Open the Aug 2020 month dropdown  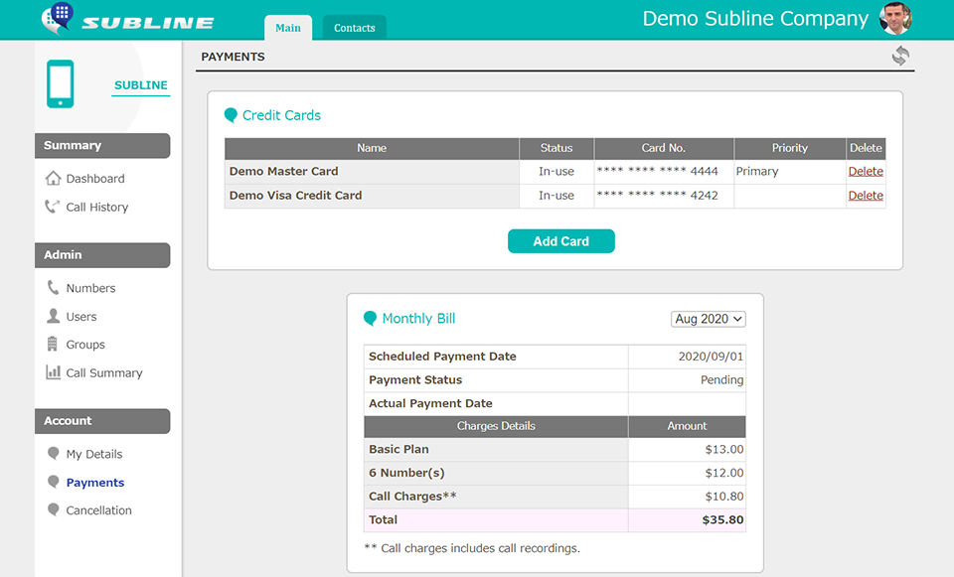[709, 319]
